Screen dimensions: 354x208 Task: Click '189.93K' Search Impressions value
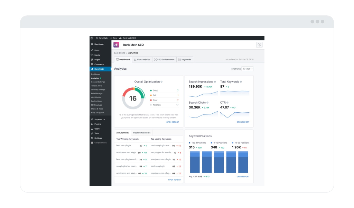[x=196, y=86]
